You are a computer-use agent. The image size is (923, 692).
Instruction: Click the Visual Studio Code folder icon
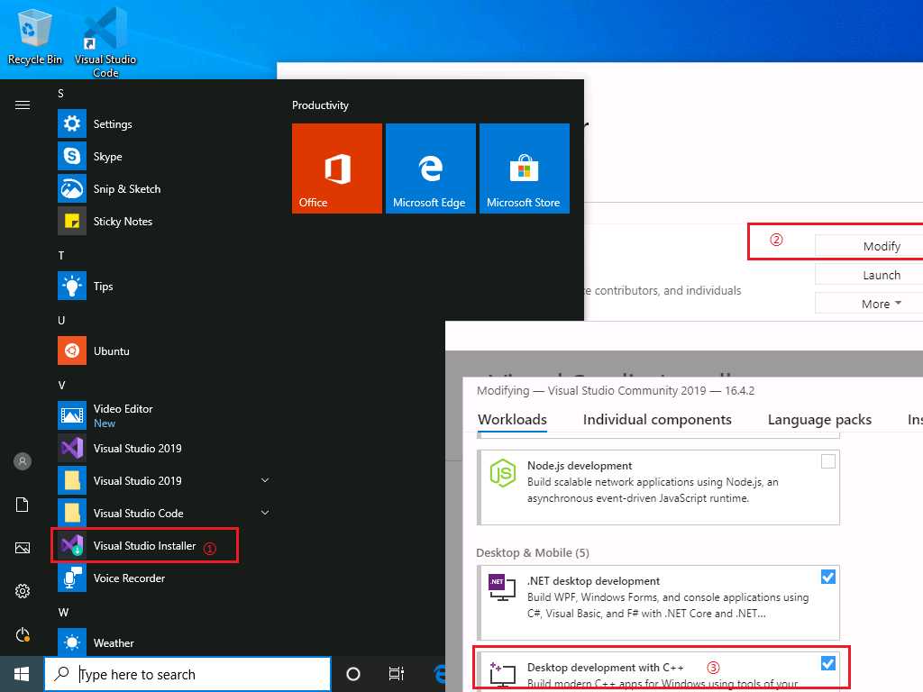[72, 513]
